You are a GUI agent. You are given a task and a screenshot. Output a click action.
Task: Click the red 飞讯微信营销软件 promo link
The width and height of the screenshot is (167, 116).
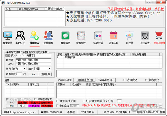[x=136, y=9]
